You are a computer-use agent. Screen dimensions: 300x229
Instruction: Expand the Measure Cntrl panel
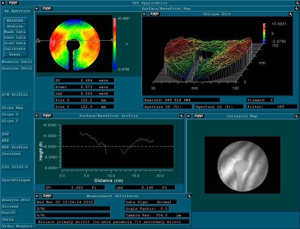17,61
